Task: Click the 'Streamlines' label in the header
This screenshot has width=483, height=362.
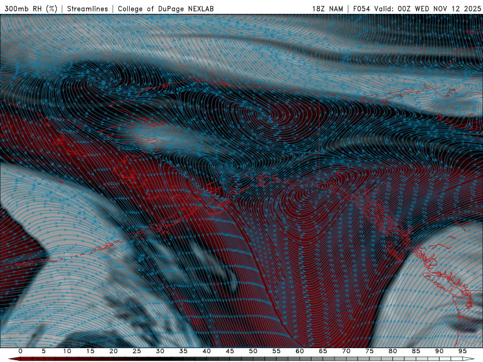Action: [x=88, y=8]
